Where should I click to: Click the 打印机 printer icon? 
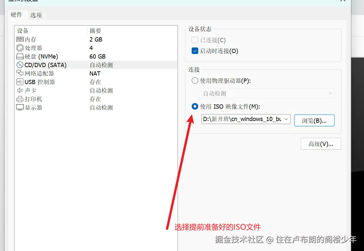coord(20,99)
